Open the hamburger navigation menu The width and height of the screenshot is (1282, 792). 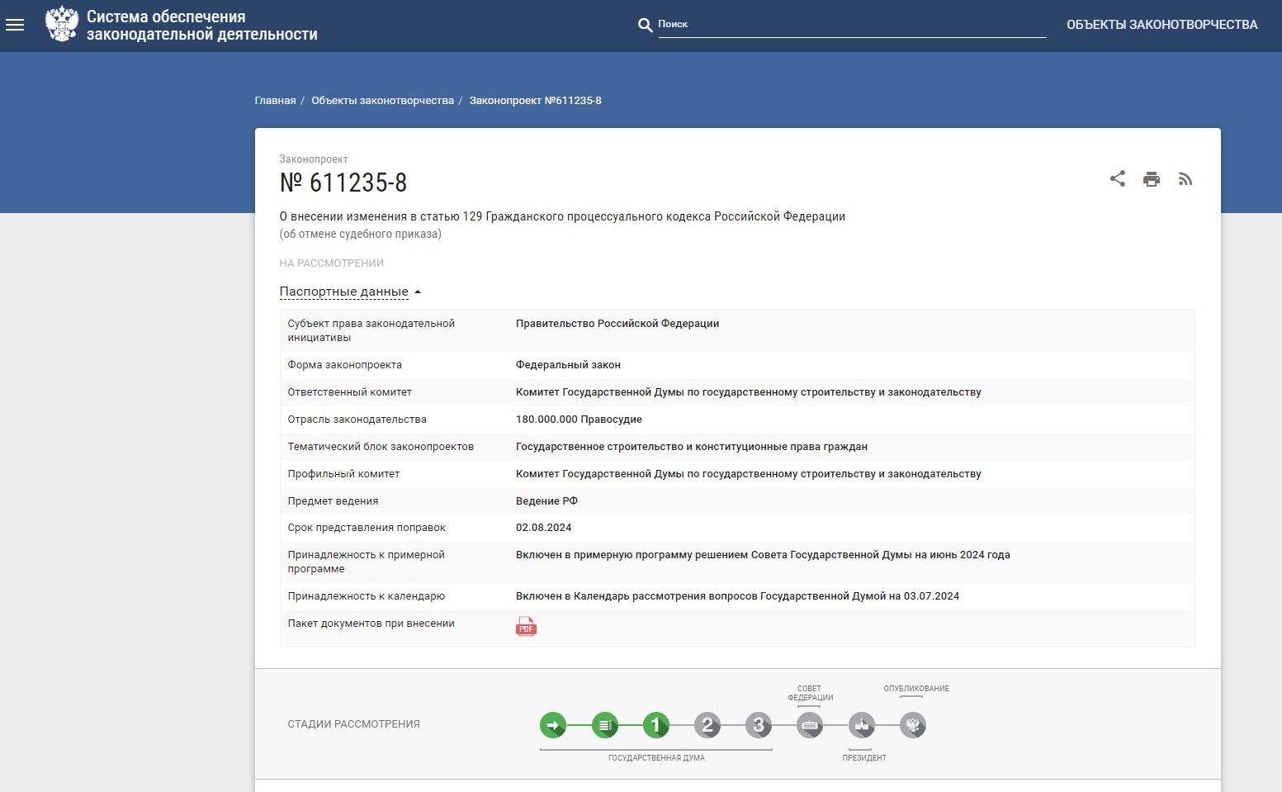pyautogui.click(x=15, y=25)
